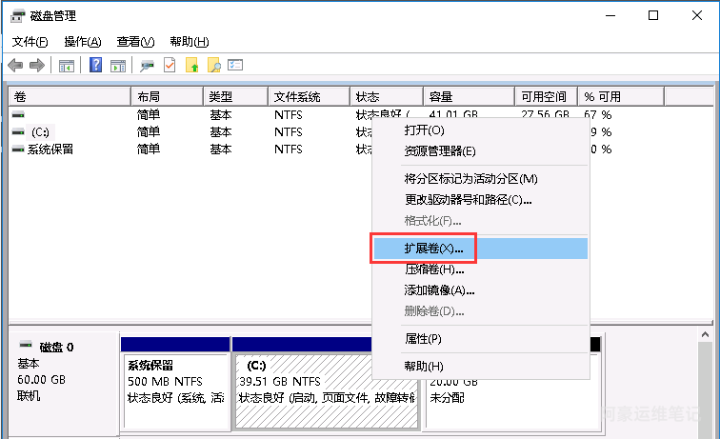Click the show/hide console tree icon

point(67,66)
